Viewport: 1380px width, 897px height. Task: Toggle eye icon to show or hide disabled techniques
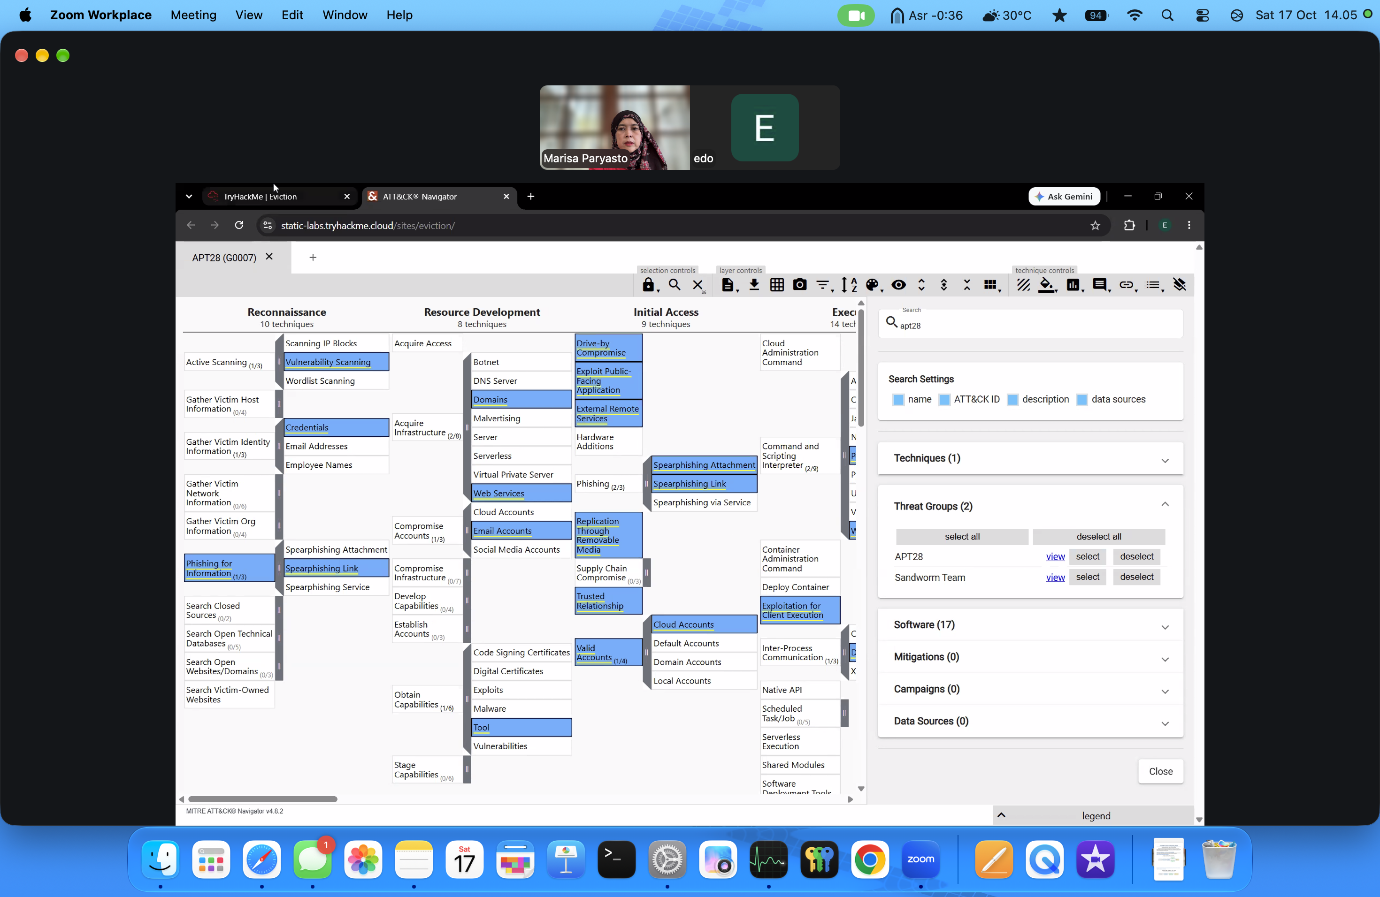(899, 284)
